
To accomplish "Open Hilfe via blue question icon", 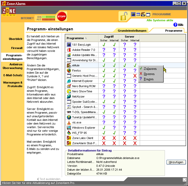I will click(x=175, y=25).
